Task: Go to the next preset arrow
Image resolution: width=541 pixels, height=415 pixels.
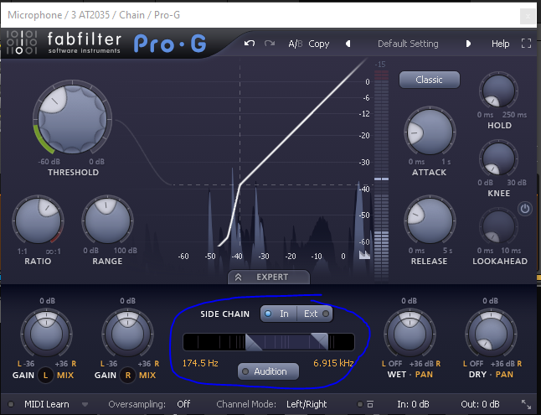Action: click(x=469, y=44)
